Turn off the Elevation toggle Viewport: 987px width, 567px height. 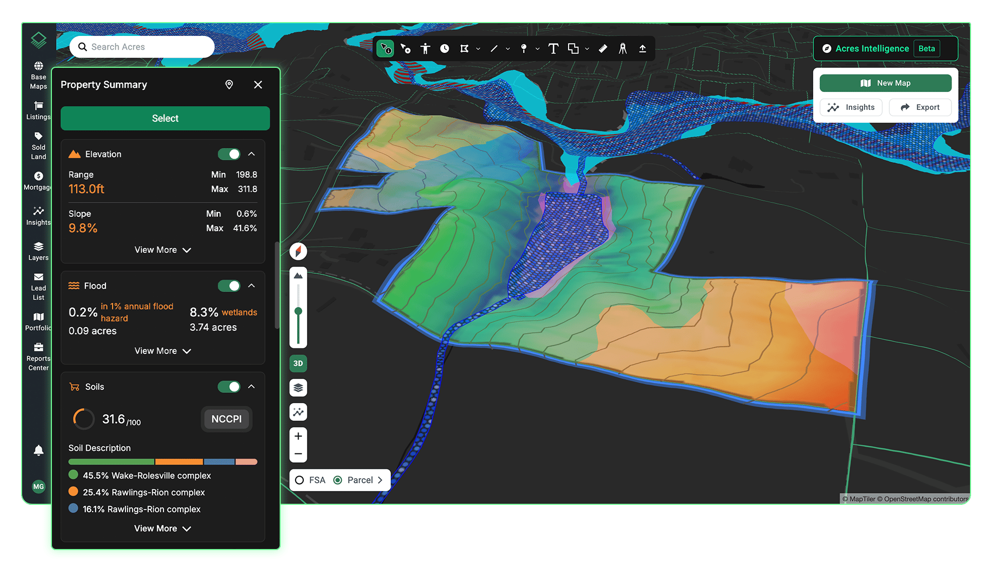(229, 154)
